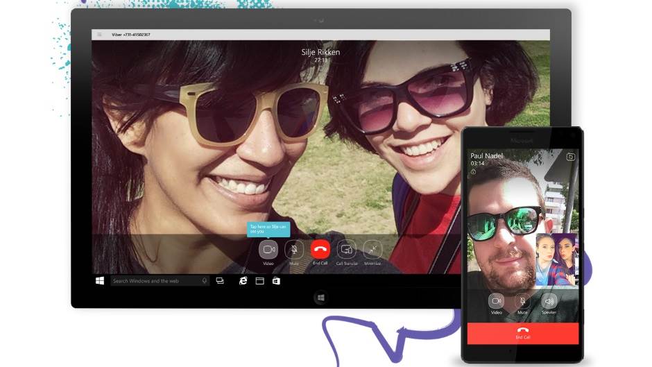Open the hamburger menu in Viber title bar
The height and width of the screenshot is (367, 652).
point(100,35)
